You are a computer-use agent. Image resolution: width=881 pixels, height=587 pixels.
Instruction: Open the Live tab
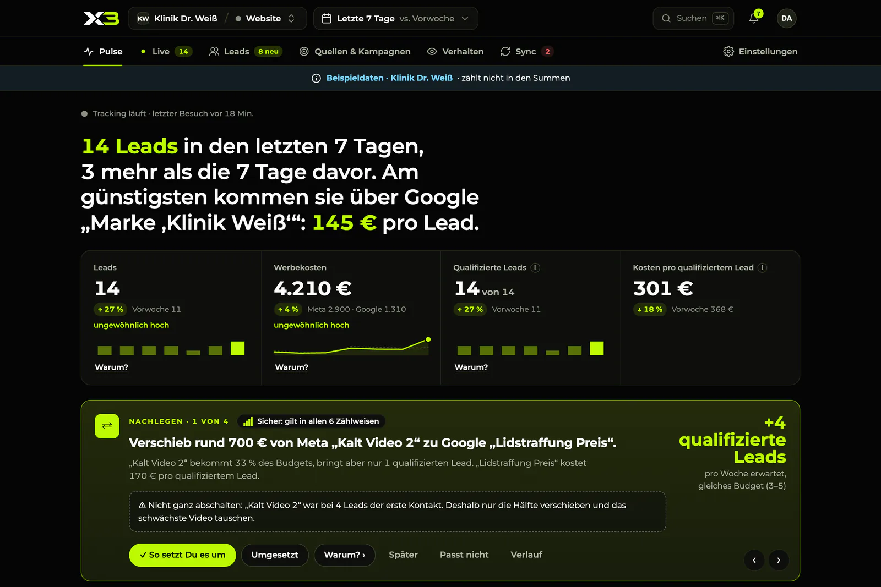tap(166, 51)
